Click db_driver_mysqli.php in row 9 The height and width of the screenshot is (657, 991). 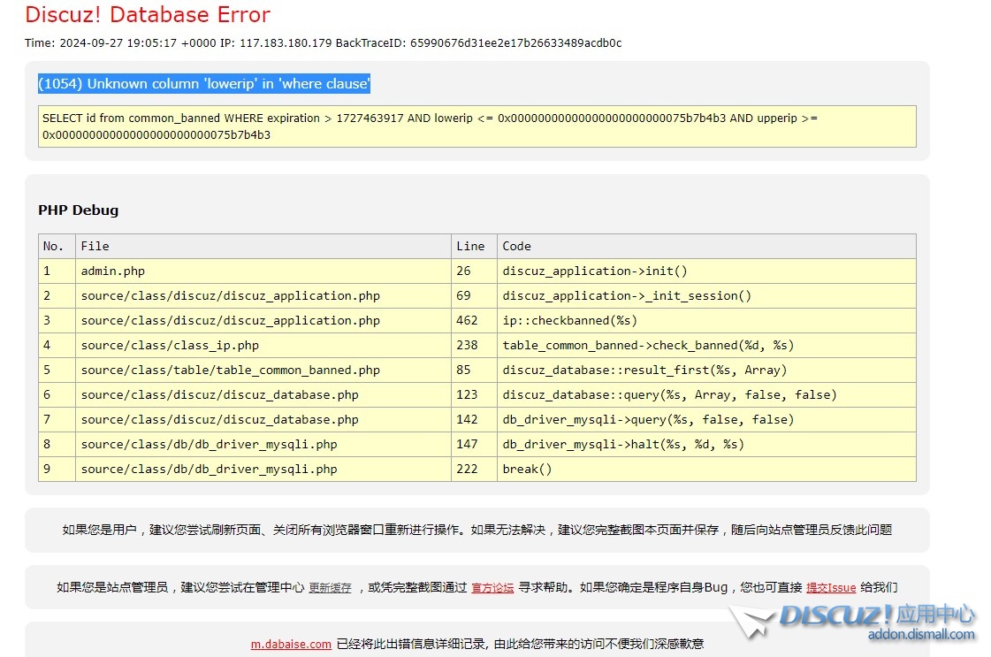click(263, 469)
